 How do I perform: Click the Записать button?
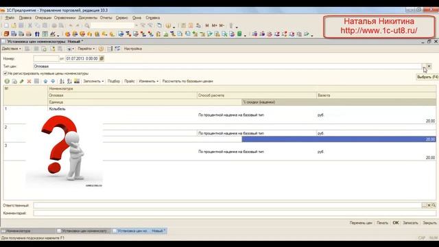(x=410, y=223)
